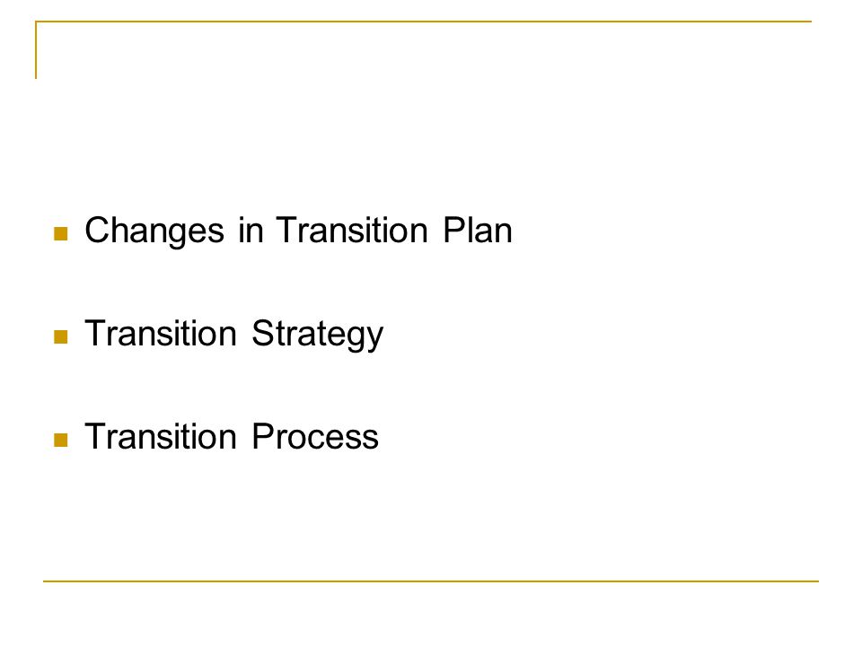Click the word Plan in first bullet
Image resolution: width=862 pixels, height=646 pixels.
pyautogui.click(x=478, y=230)
